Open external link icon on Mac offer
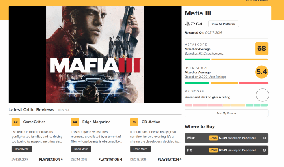Screen dimensions: 284x167 [264, 138]
